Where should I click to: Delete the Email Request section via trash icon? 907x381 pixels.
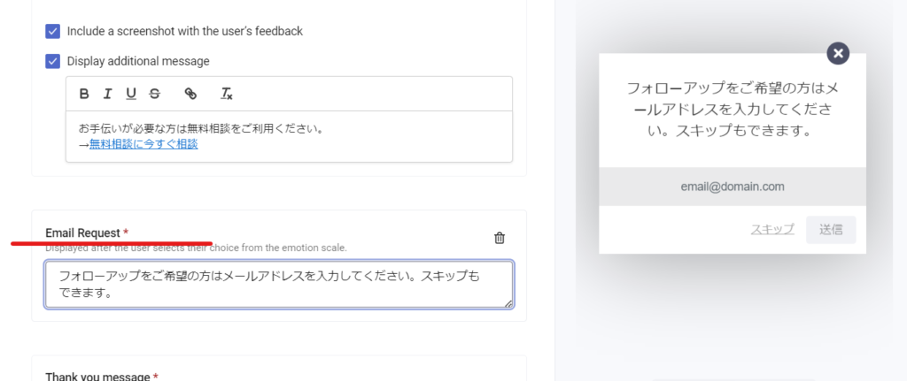[x=500, y=238]
